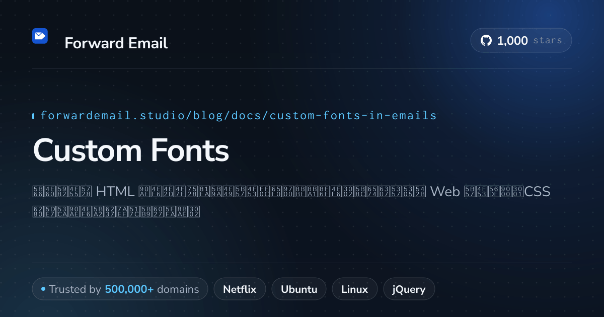
Task: Select the word HTML in the description
Action: coord(115,192)
